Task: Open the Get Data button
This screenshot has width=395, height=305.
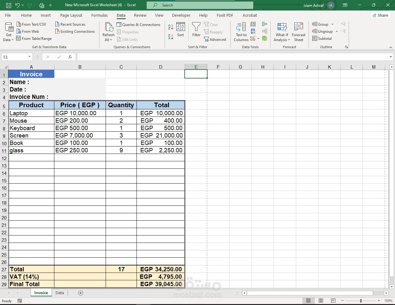Action: [x=9, y=32]
